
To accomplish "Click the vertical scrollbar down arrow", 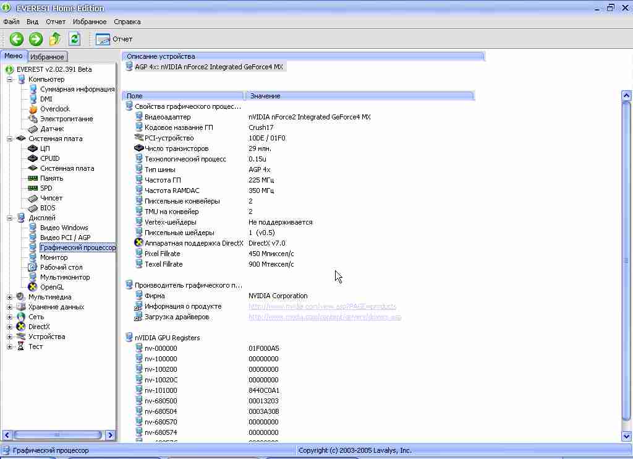I will (626, 436).
